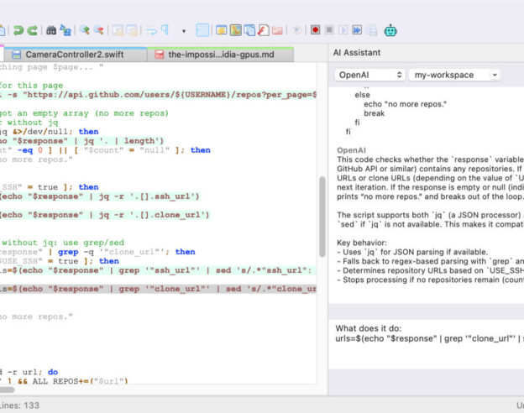Open the Function List icon
524x413 pixels.
(x=264, y=30)
